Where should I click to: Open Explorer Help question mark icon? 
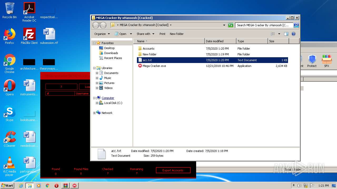pos(294,34)
